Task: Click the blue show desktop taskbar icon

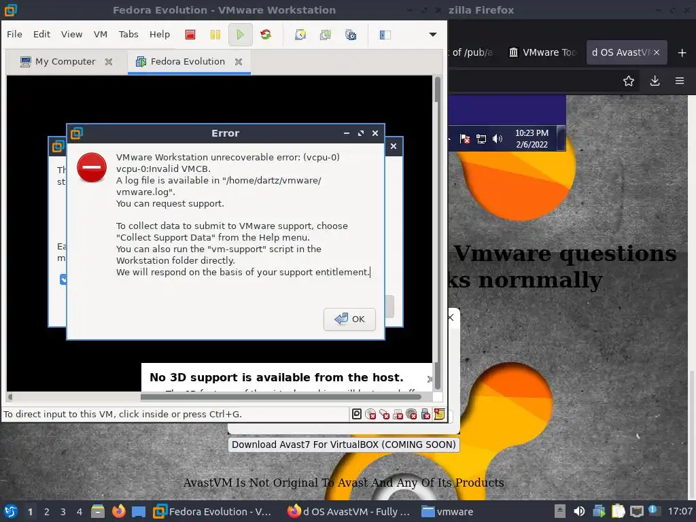Action: point(139,512)
